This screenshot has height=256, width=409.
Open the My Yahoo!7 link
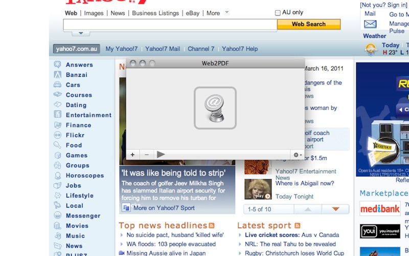coord(122,49)
